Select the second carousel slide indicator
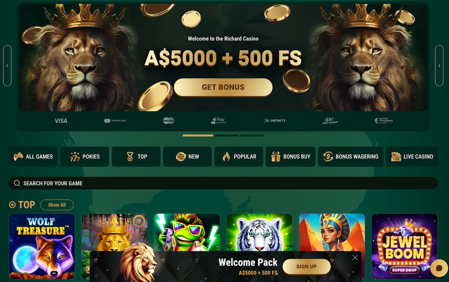 [226, 136]
